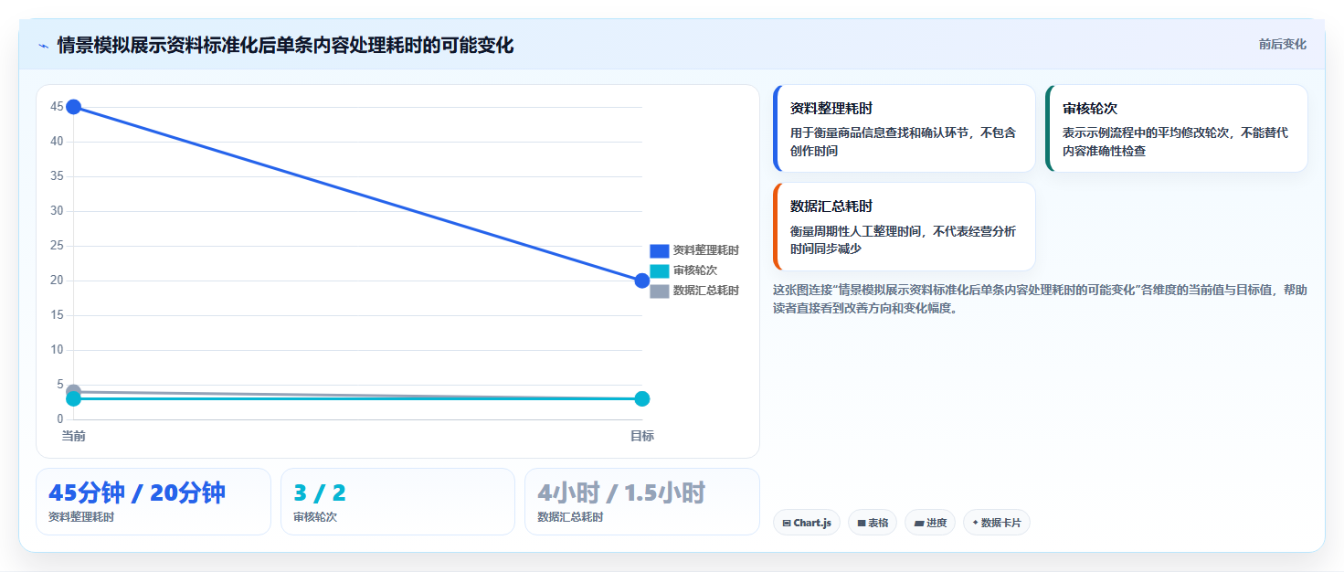This screenshot has width=1344, height=572.
Task: Click the Chart.js tag
Action: [807, 523]
